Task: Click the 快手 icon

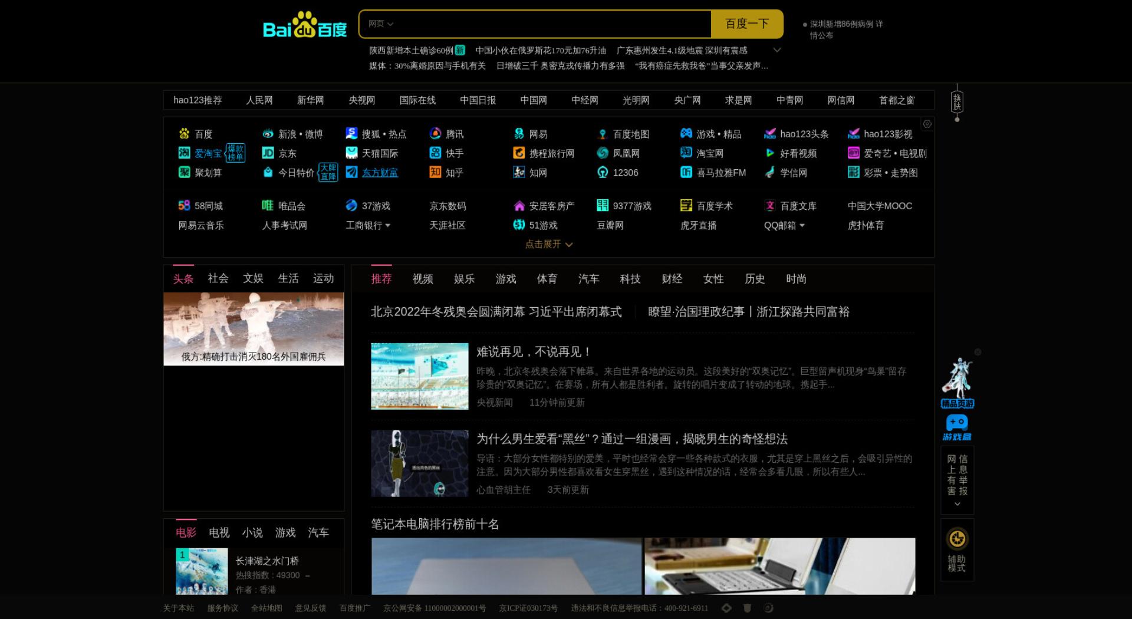Action: click(x=435, y=153)
